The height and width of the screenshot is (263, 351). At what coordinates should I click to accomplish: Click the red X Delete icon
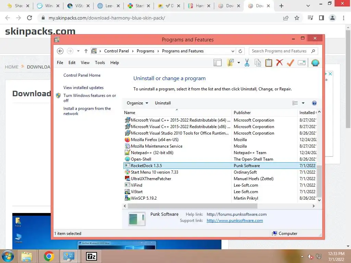point(279,63)
